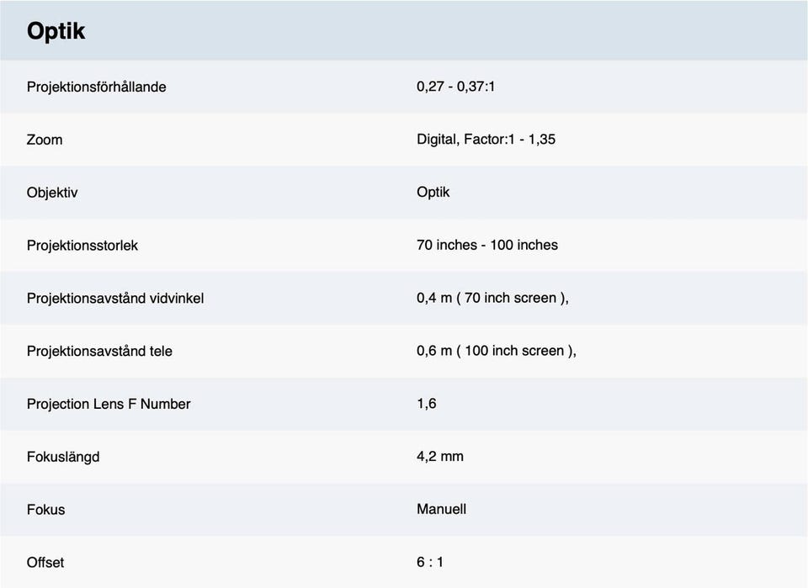Select the 0,4 m 70 inch screen value
Image resolution: width=808 pixels, height=588 pixels.
pos(492,298)
